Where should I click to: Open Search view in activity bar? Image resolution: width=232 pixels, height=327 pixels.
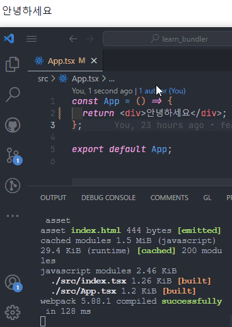[x=13, y=95]
